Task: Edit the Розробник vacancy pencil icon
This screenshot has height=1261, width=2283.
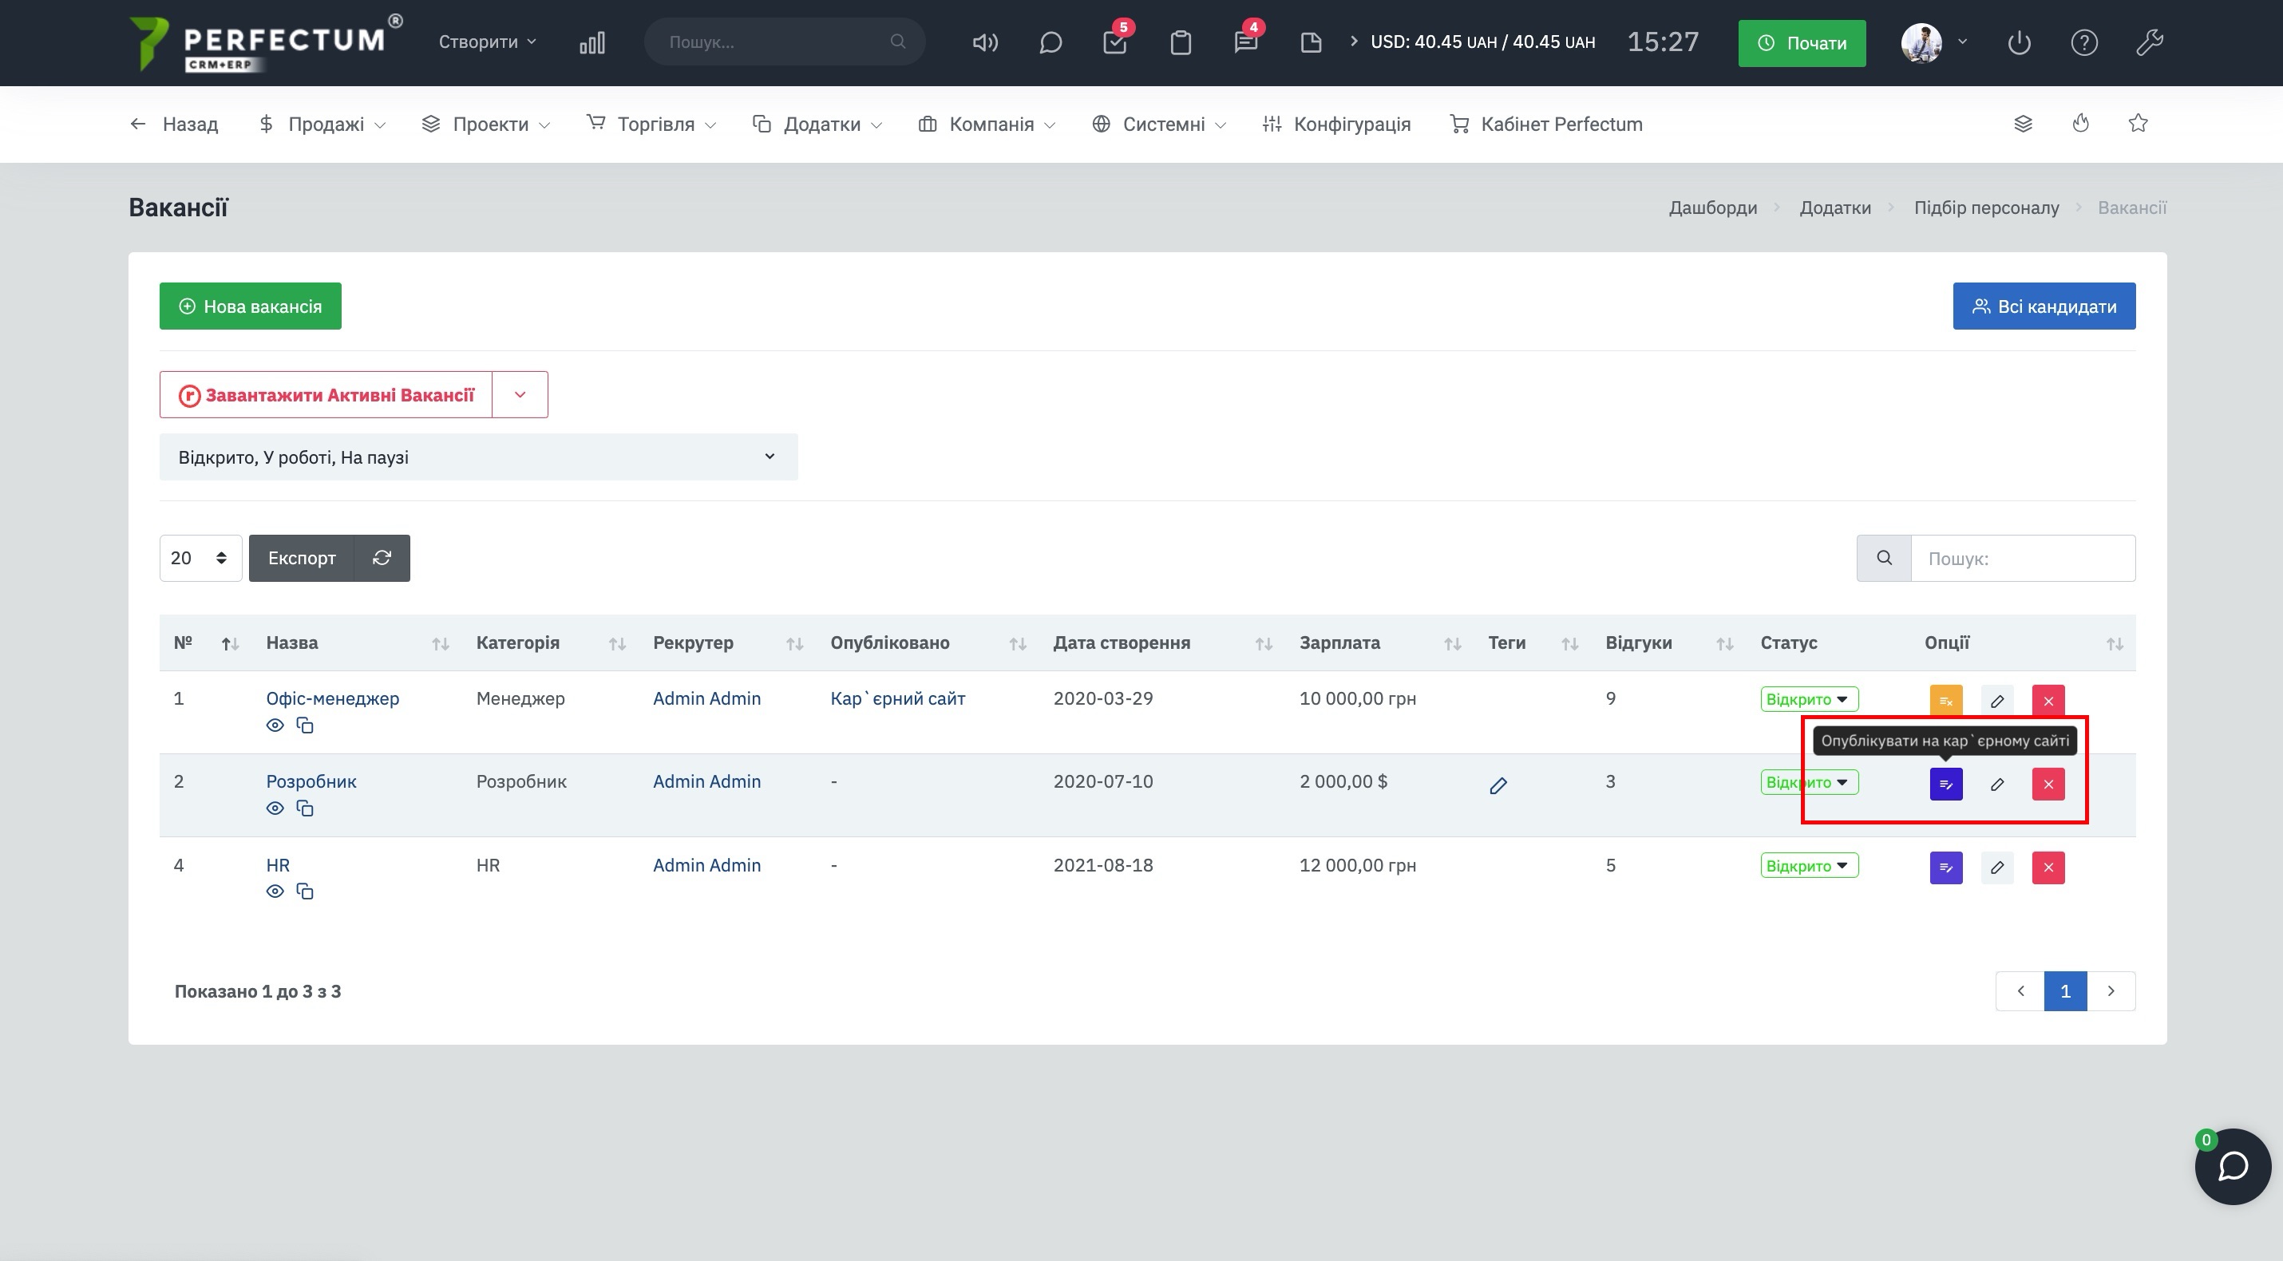Action: click(x=1996, y=784)
